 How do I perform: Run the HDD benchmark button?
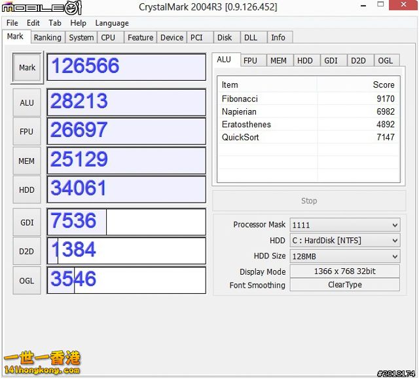[x=27, y=190]
